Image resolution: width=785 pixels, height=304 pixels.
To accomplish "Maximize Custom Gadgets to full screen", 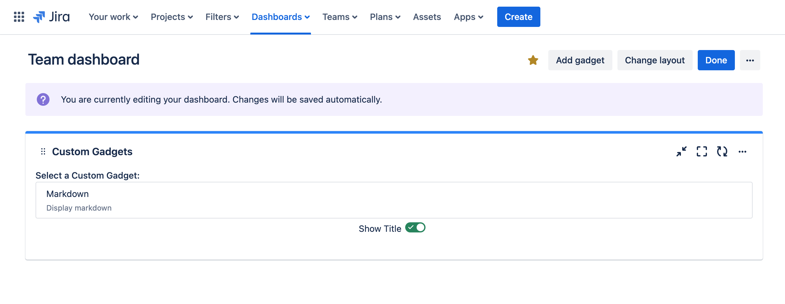I will coord(702,151).
